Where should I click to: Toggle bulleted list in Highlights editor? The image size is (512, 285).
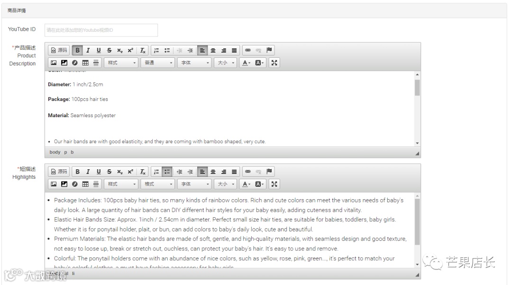[167, 172]
